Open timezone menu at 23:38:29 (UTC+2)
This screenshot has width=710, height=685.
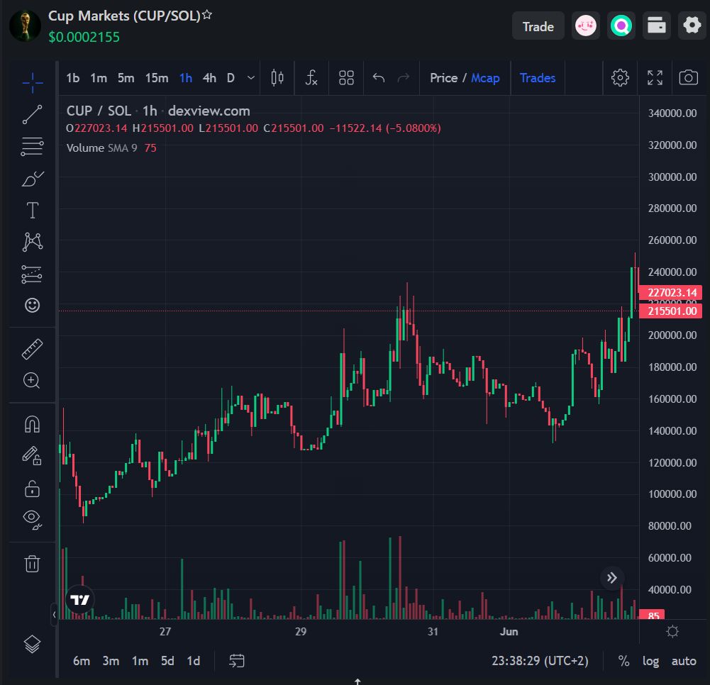pyautogui.click(x=540, y=661)
